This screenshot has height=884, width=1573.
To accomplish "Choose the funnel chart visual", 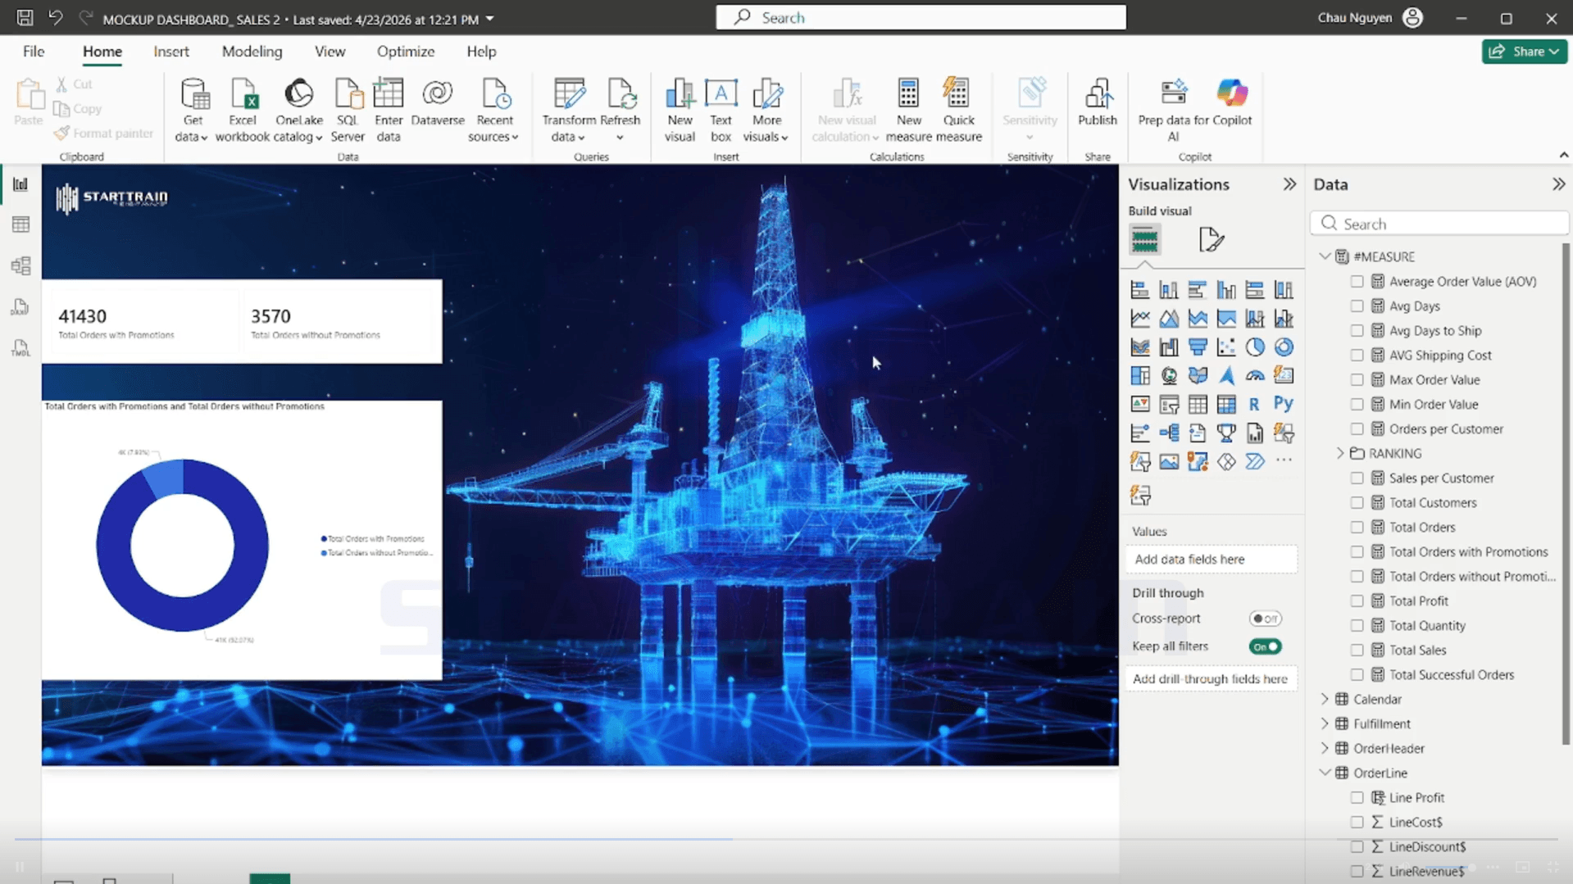I will [x=1198, y=347].
